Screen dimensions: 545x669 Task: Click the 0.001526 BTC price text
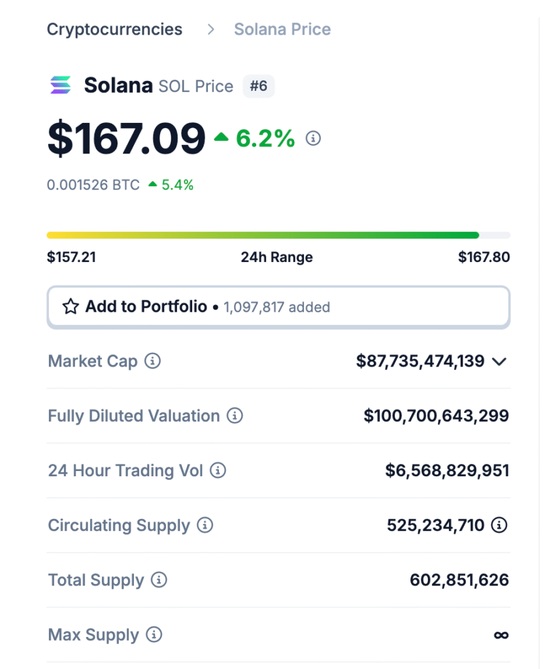point(93,185)
